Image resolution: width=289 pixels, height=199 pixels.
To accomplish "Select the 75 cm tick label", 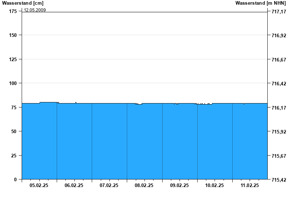I will (14, 107).
